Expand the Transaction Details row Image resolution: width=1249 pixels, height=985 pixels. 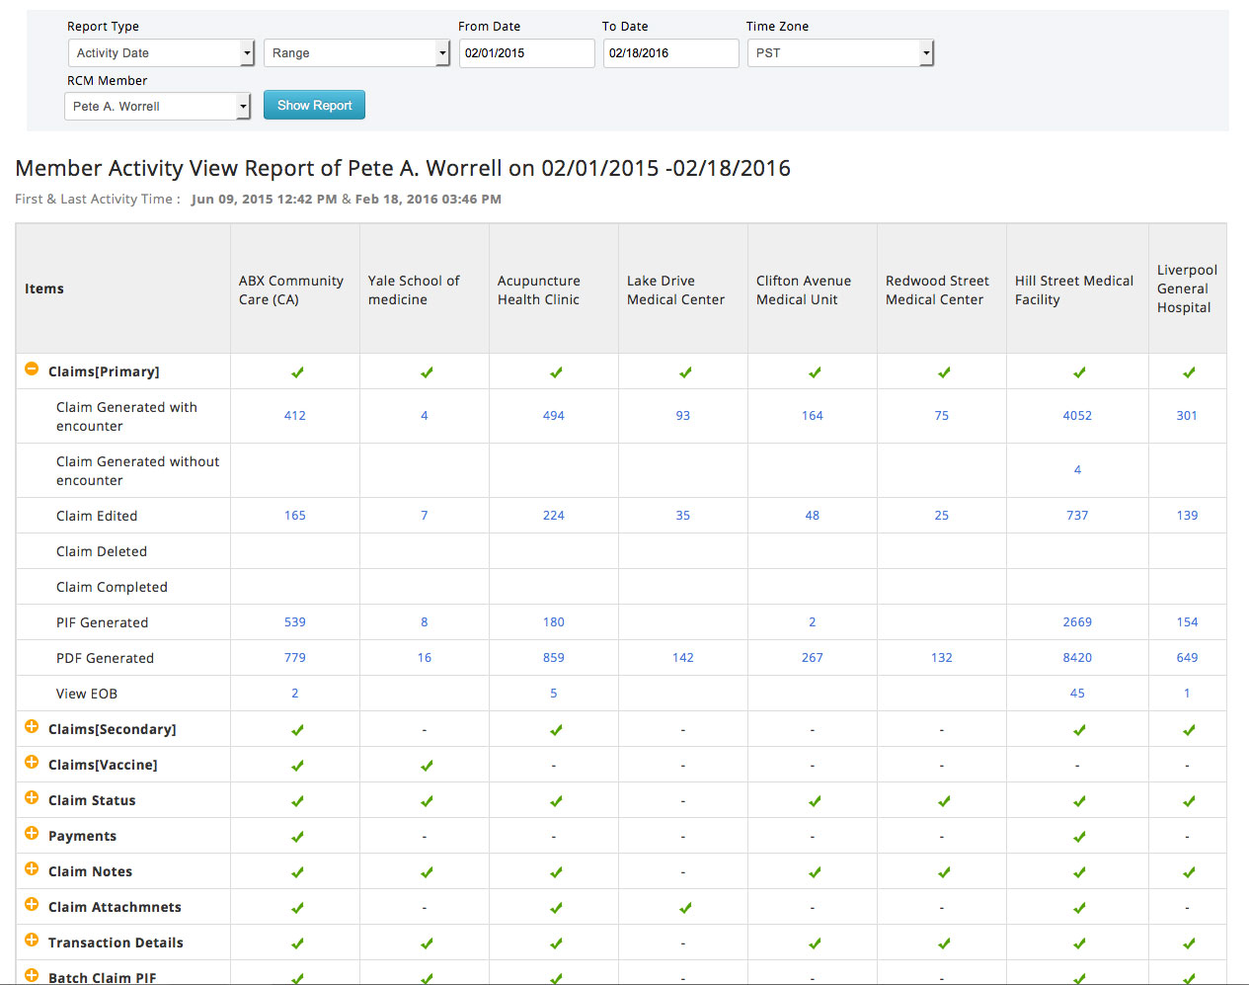pos(32,942)
